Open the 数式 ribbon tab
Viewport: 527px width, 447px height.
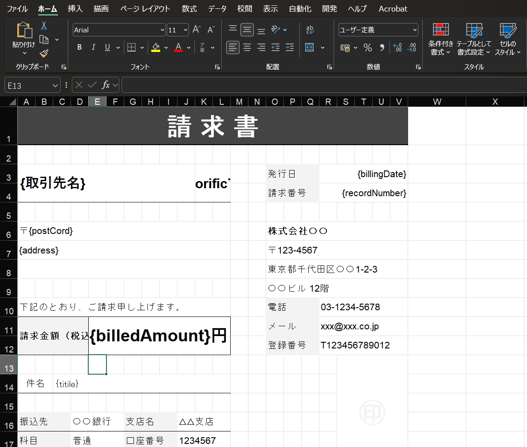click(x=189, y=9)
